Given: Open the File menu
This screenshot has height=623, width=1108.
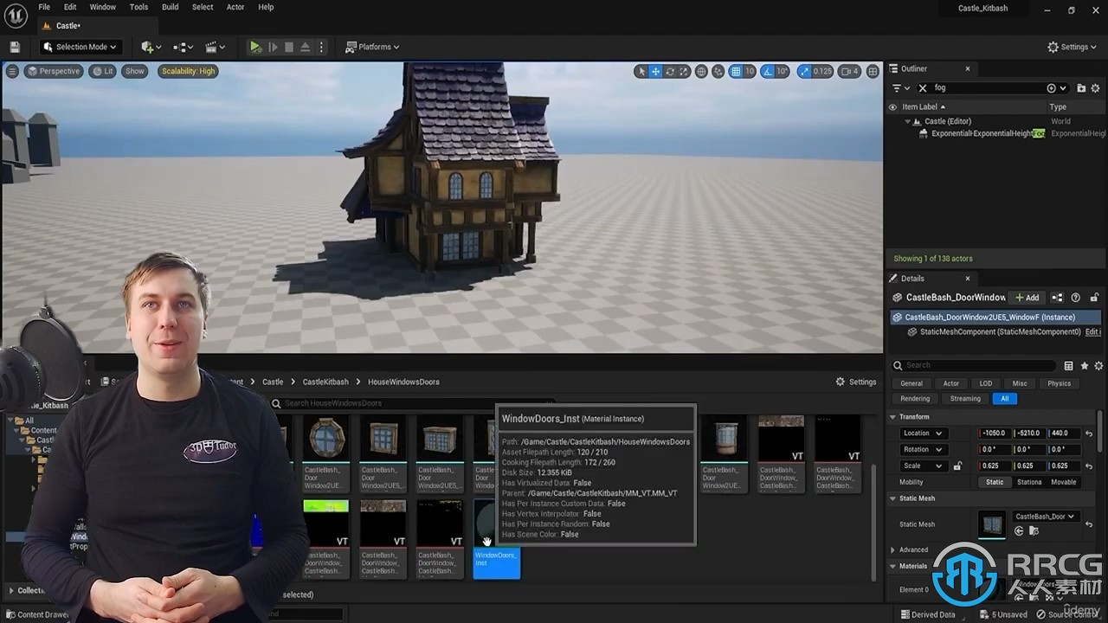Looking at the screenshot, I should [44, 7].
